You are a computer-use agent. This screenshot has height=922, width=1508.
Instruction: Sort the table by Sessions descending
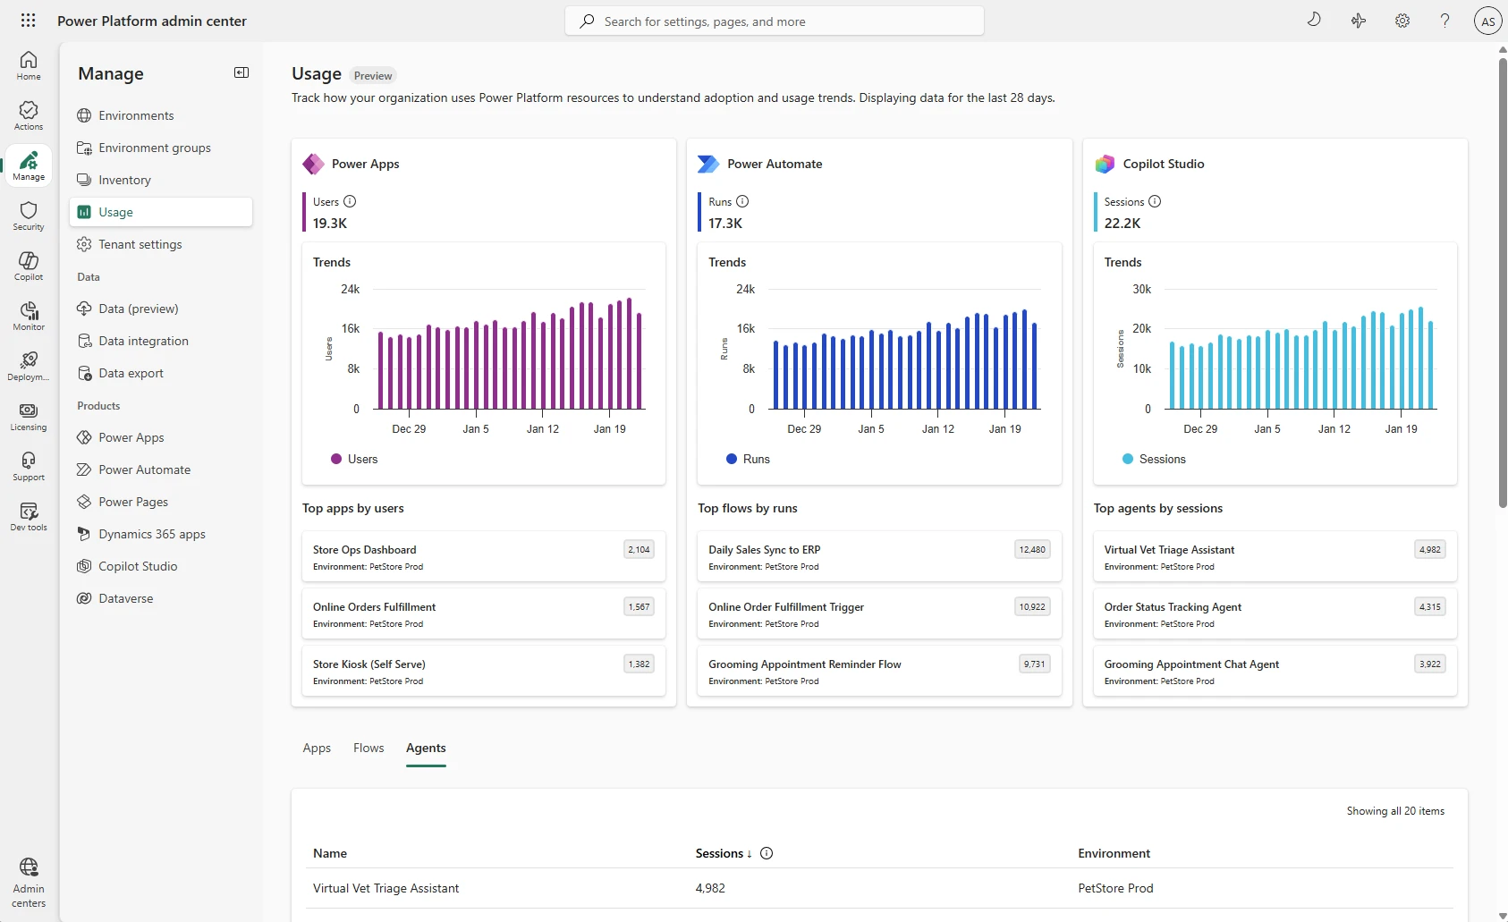[x=723, y=852]
